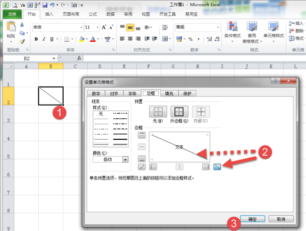Image resolution: width=306 pixels, height=231 pixels.
Task: Open the border color 自动 dropdown
Action: point(125,160)
